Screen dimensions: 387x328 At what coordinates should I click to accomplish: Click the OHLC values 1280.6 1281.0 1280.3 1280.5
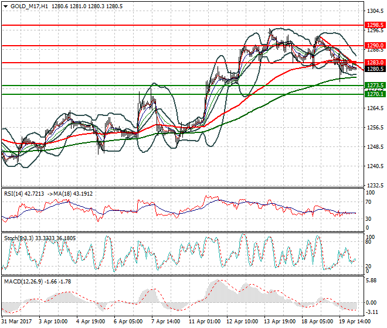(87, 6)
